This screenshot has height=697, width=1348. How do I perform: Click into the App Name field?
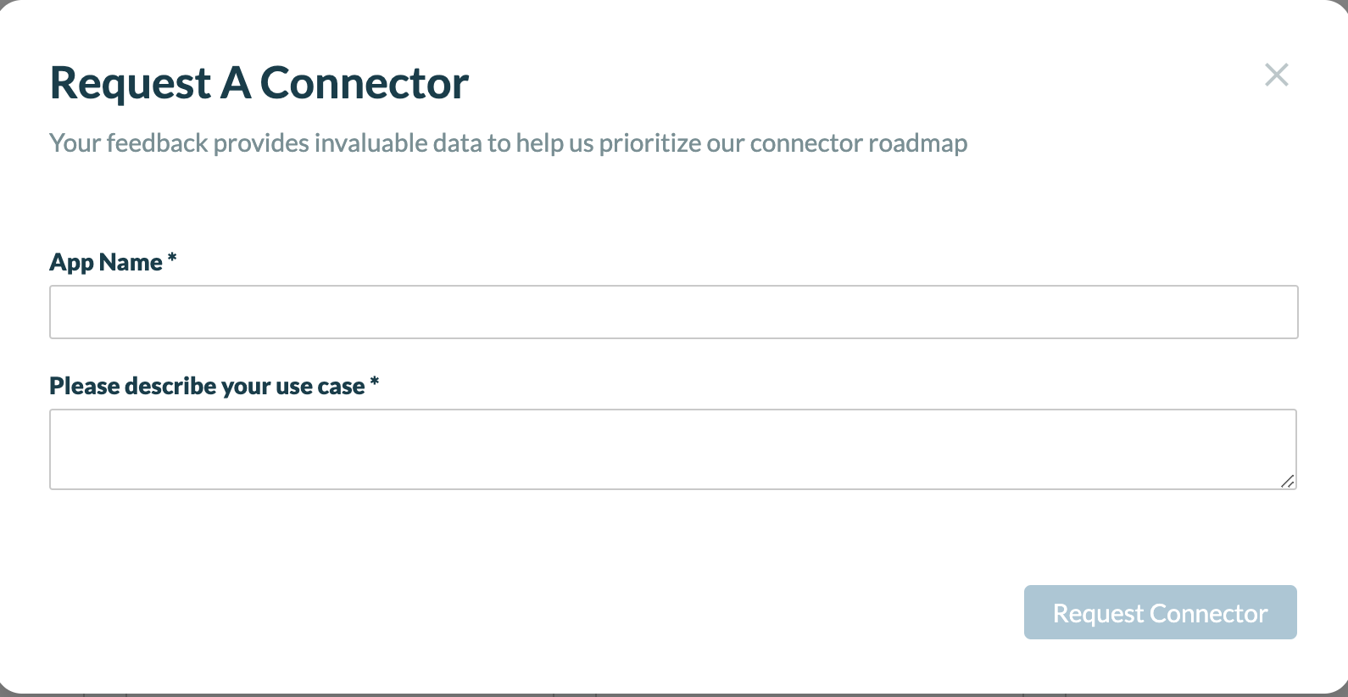click(x=673, y=312)
